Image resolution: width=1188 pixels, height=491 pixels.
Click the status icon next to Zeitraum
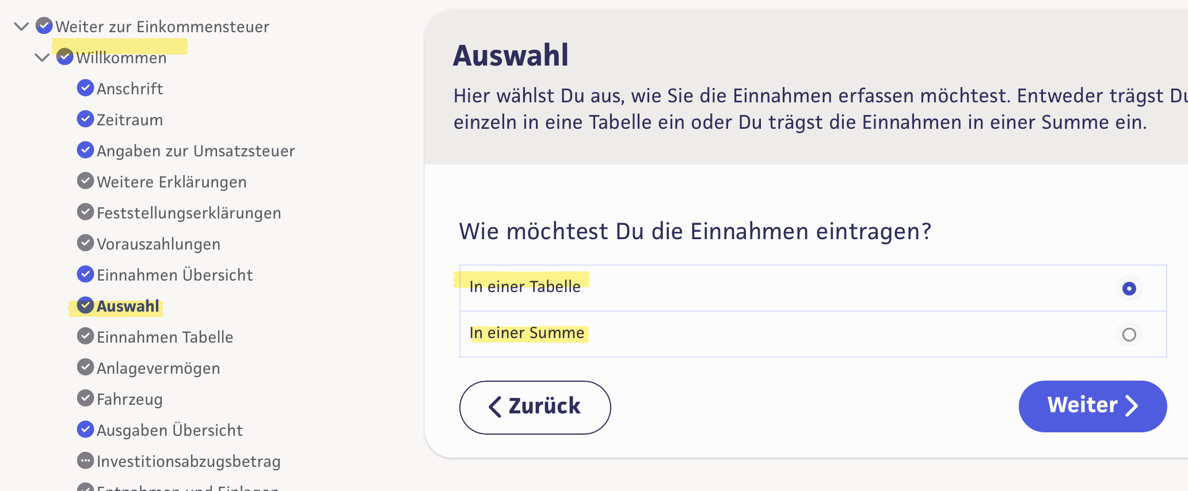(x=85, y=119)
